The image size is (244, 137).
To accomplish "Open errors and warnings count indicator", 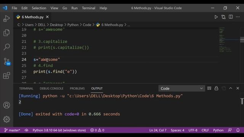I will [97, 130].
